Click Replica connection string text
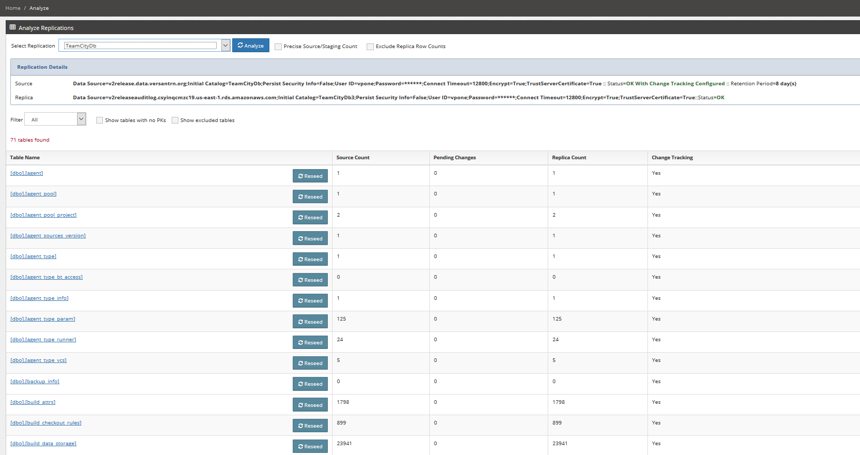Viewport: 860px width, 455px height. [x=384, y=98]
